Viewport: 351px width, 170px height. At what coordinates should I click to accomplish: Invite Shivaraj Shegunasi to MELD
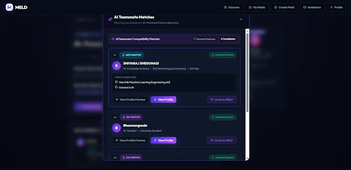click(x=222, y=100)
